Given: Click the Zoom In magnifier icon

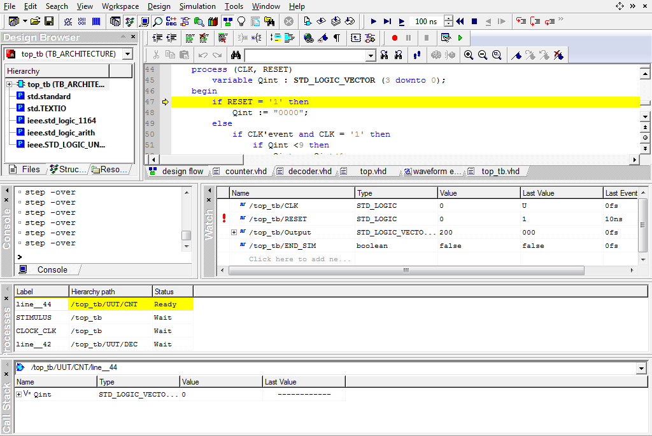Looking at the screenshot, I should click(x=469, y=55).
